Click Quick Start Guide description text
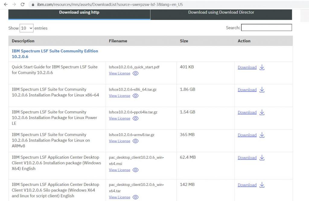The height and width of the screenshot is (201, 309). click(55, 70)
